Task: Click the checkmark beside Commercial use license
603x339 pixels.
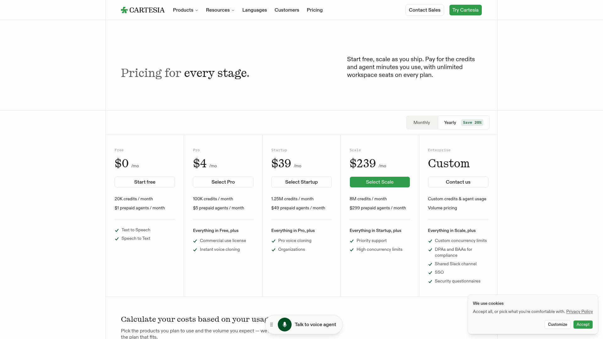Action: 195,241
